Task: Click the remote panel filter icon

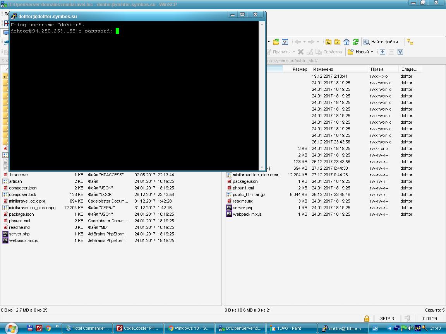Action: pyautogui.click(x=285, y=42)
